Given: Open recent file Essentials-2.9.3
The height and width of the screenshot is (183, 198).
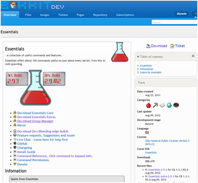Looking at the screenshot, I should (158, 170).
